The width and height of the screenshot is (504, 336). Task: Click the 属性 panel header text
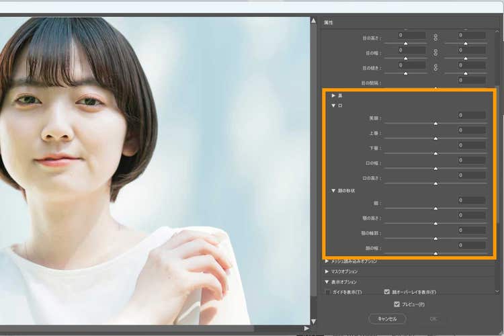[328, 23]
